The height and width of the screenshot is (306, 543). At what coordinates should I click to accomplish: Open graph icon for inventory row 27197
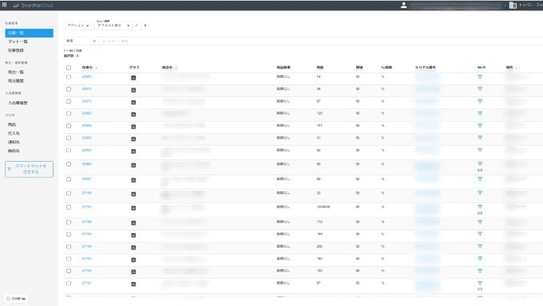coord(133,208)
